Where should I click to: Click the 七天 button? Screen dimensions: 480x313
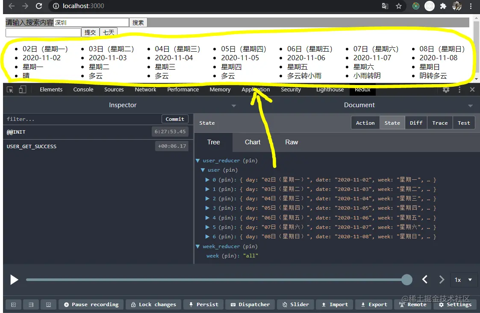click(x=109, y=32)
